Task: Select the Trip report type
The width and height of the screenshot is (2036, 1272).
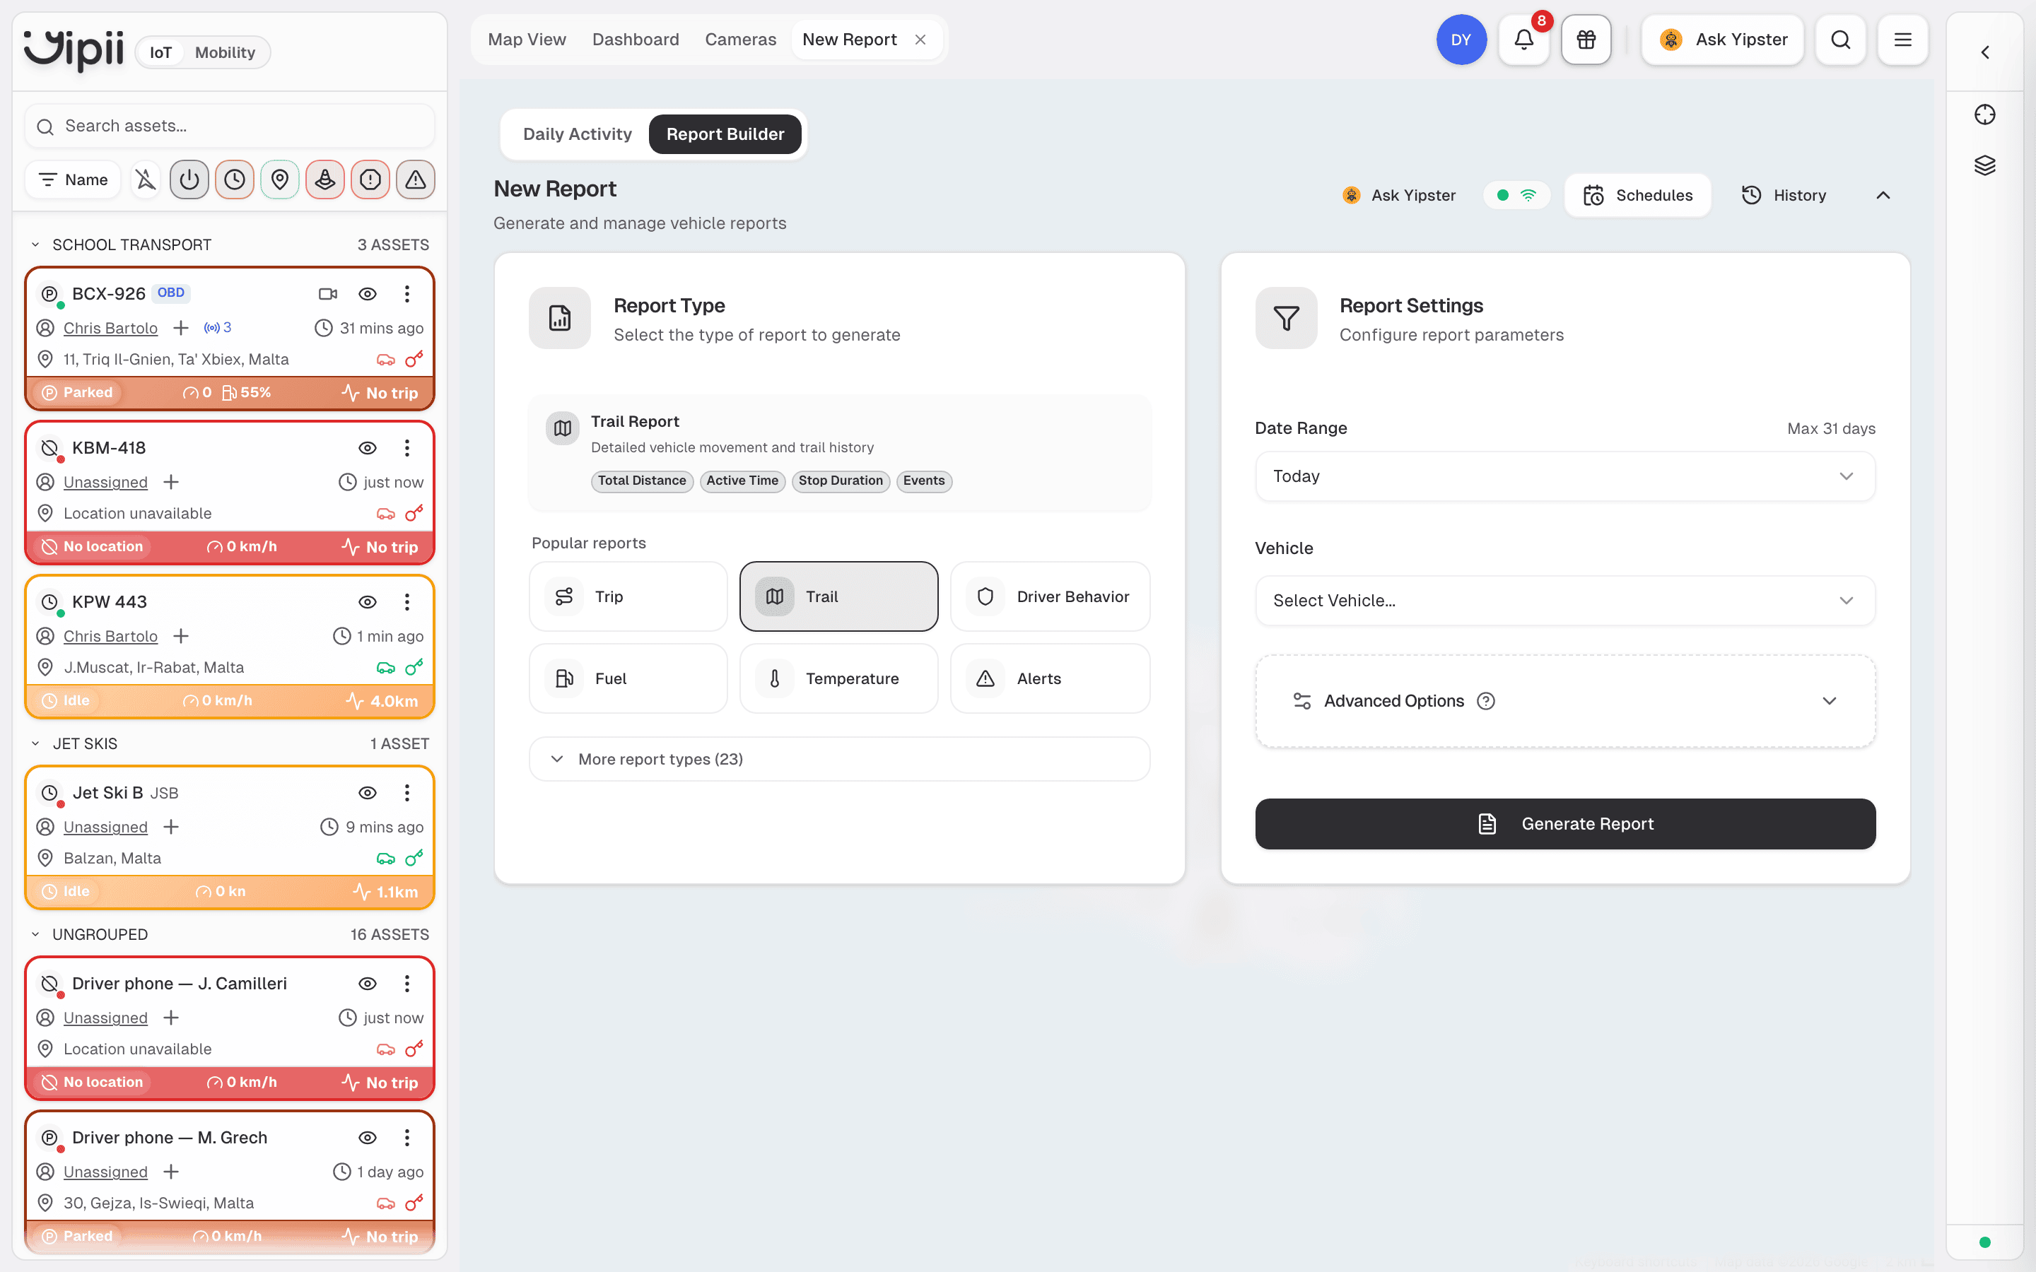Action: 628,596
